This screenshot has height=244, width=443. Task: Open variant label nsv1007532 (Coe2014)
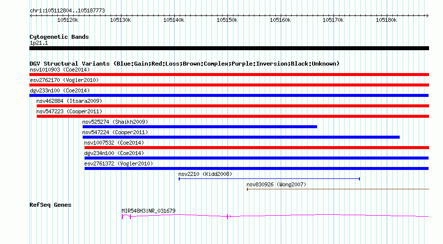[x=114, y=143]
